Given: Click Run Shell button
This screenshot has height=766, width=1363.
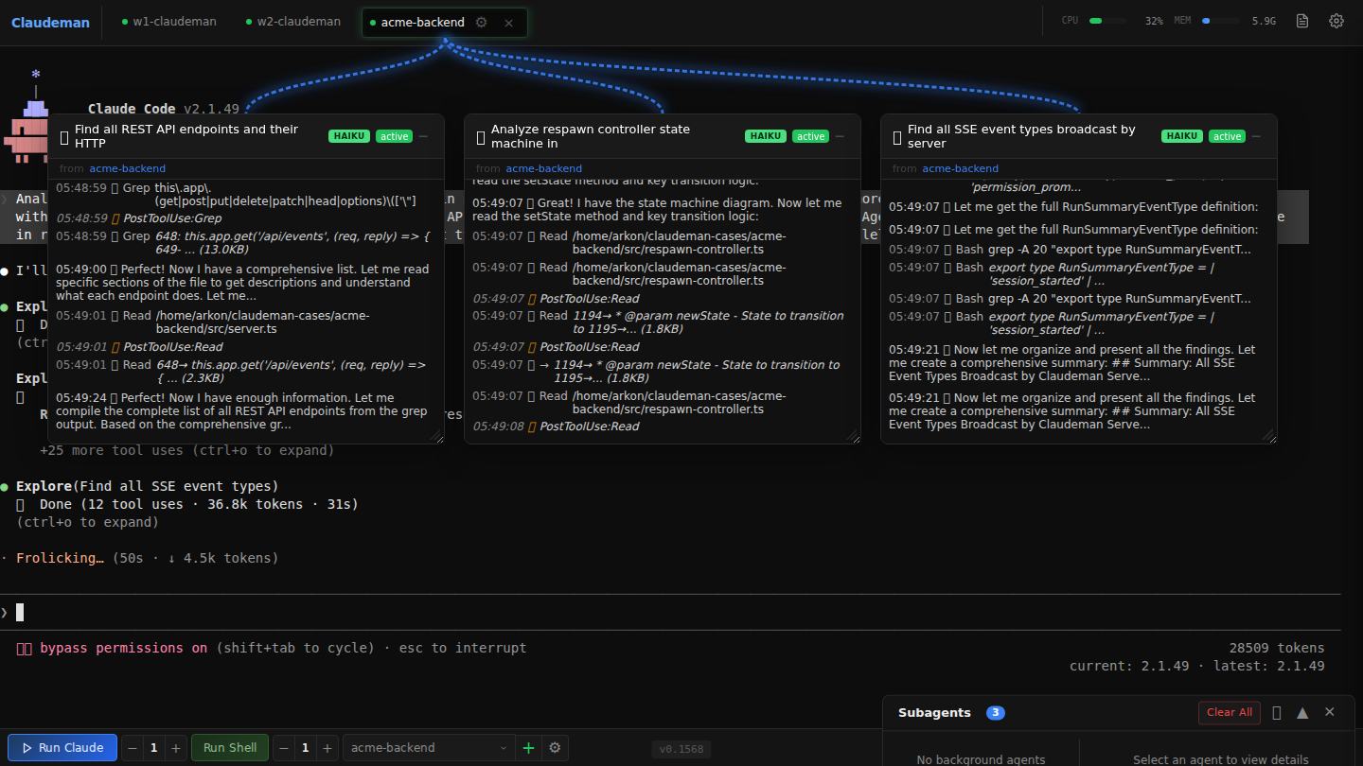Looking at the screenshot, I should pos(230,748).
